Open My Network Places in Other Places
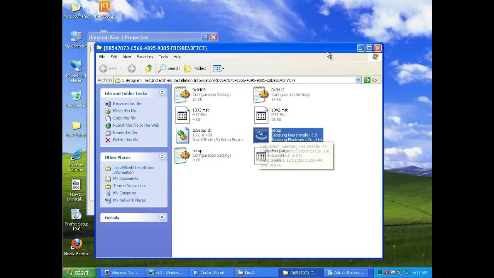The image size is (494, 278). [x=129, y=200]
